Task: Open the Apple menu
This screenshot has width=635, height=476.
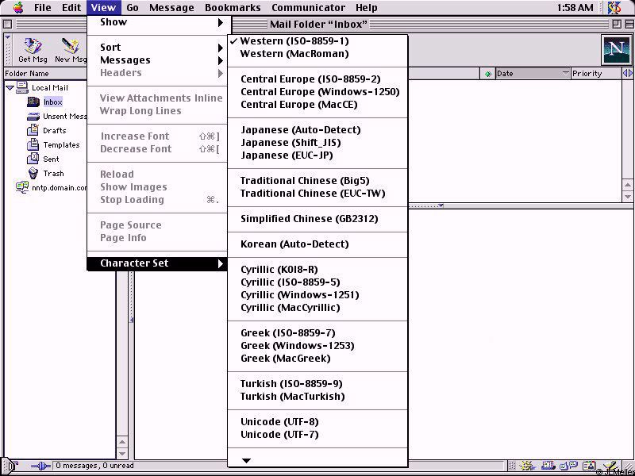Action: (17, 8)
